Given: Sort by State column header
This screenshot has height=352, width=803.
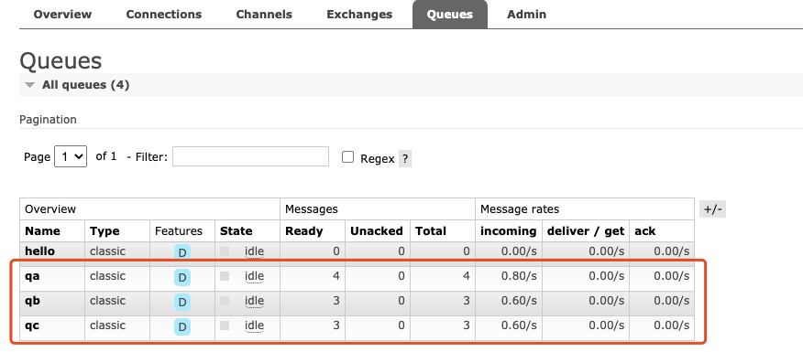Looking at the screenshot, I should [236, 231].
